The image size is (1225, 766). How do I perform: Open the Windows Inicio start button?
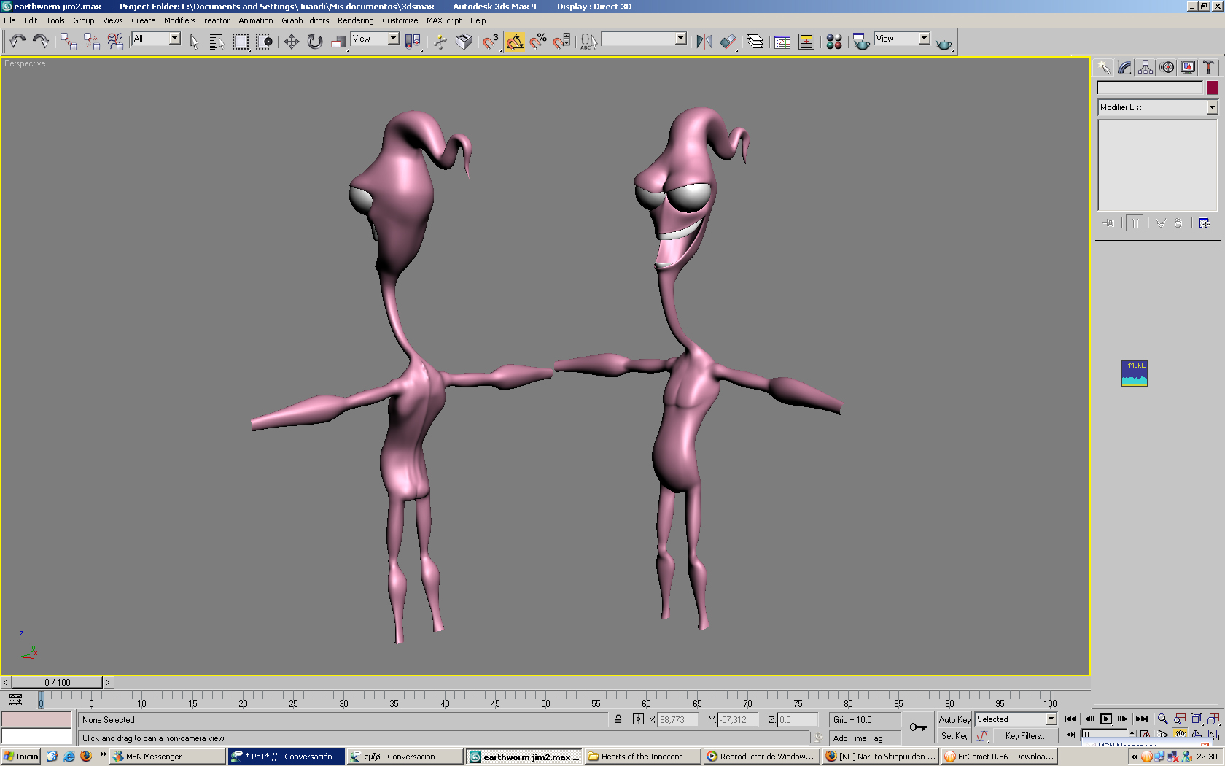[21, 757]
